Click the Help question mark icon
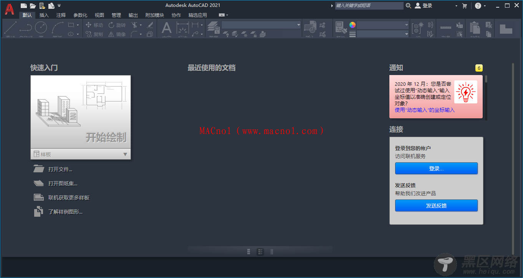Screen dimensions: 523x278 click(478, 6)
